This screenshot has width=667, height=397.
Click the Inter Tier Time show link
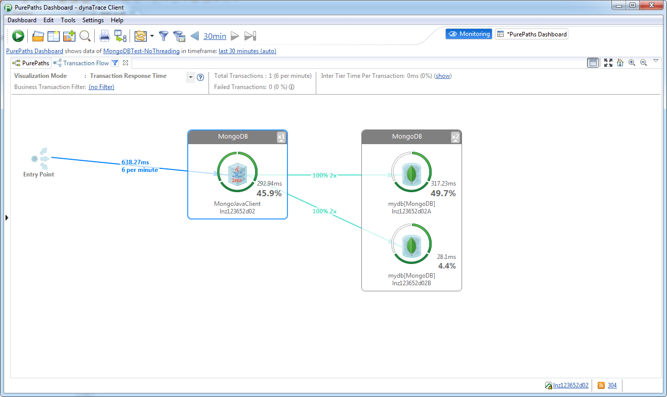(443, 76)
